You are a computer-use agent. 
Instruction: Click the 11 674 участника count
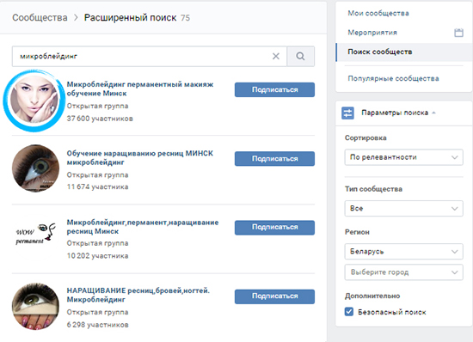point(97,186)
